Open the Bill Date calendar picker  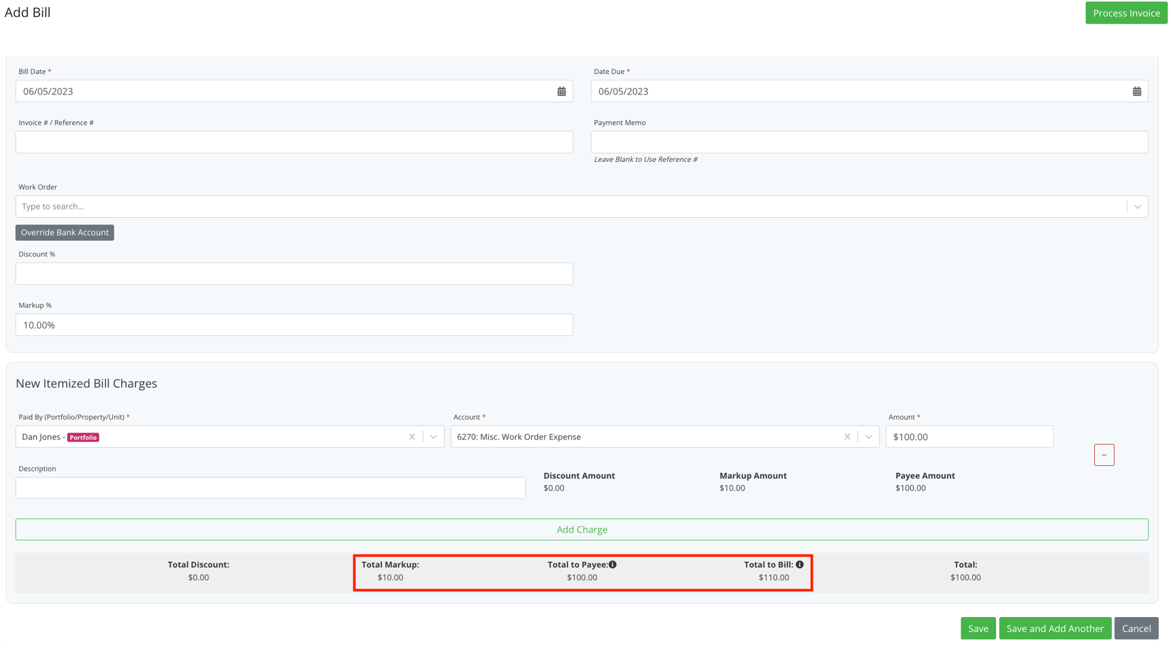click(562, 90)
